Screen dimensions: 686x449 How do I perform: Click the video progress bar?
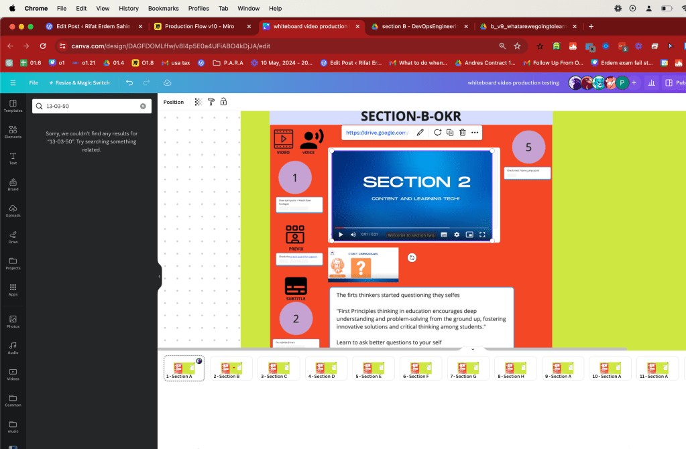[411, 228]
